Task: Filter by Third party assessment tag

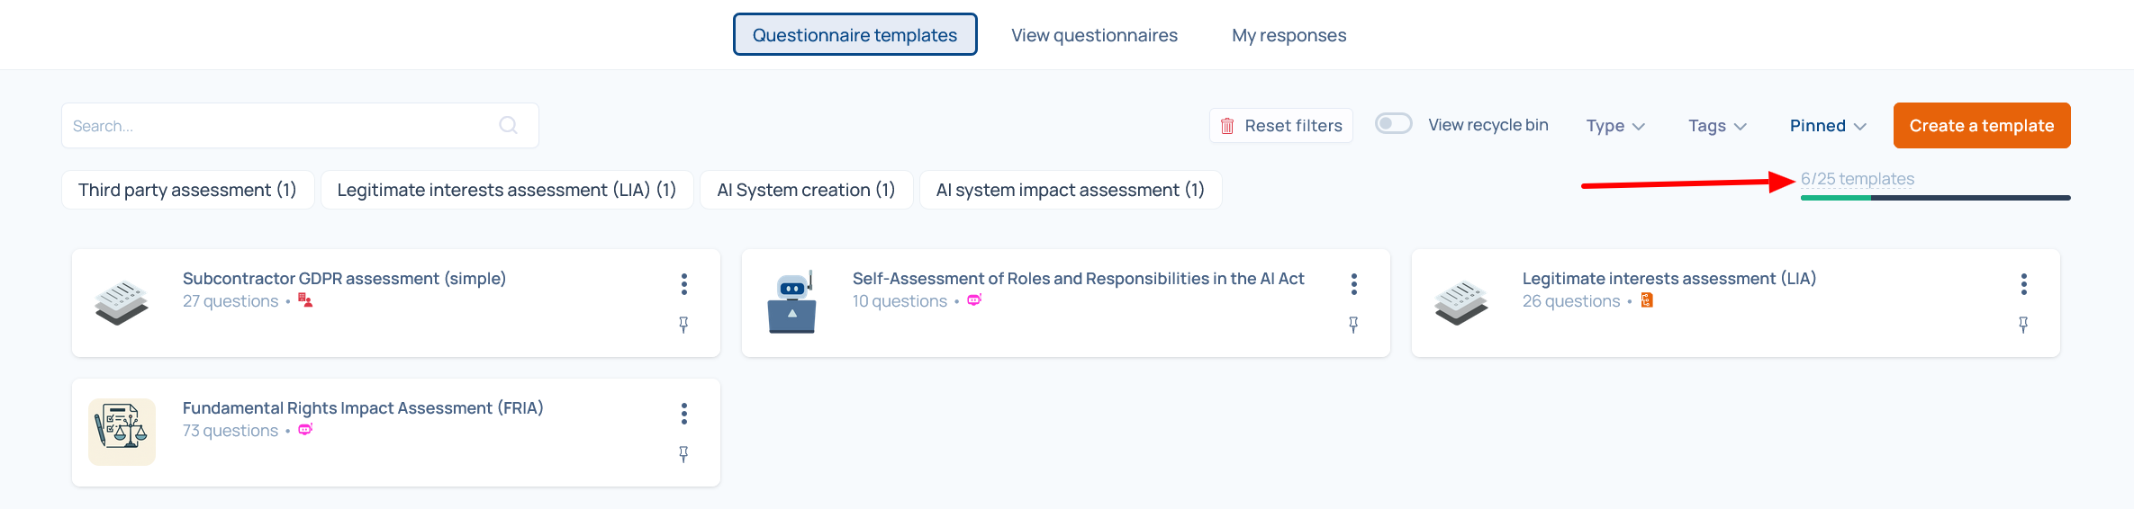Action: point(187,190)
